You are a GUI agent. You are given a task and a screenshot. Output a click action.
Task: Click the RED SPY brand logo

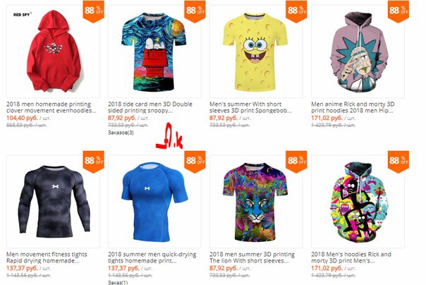(x=22, y=14)
